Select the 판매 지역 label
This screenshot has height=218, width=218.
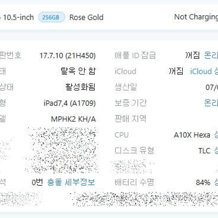131,119
